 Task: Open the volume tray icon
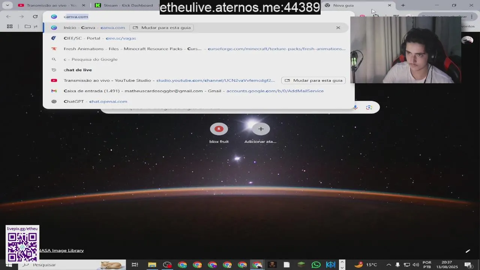coord(415,265)
